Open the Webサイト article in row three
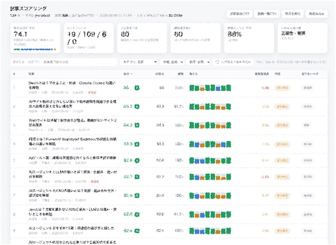 pyautogui.click(x=73, y=122)
